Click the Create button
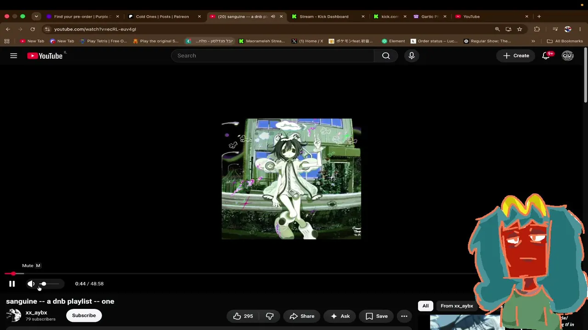Screen dimensions: 588x330 pos(516,55)
